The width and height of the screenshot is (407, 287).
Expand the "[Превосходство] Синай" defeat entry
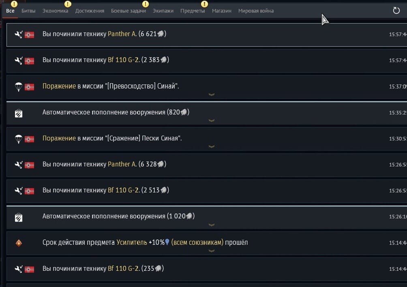click(x=211, y=95)
